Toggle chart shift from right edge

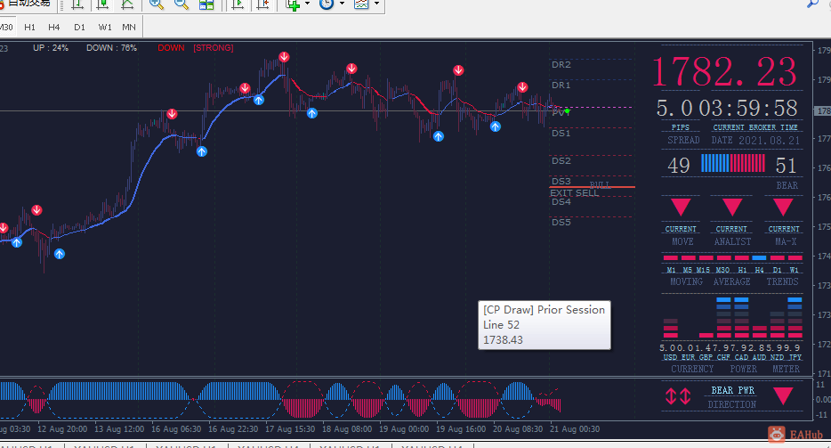pos(262,4)
